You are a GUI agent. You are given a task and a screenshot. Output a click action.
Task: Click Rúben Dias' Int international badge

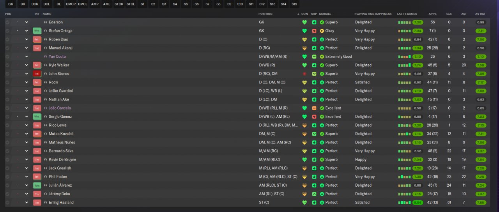[37, 39]
